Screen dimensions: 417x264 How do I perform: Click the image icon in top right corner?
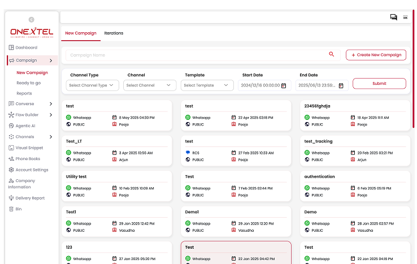click(405, 17)
